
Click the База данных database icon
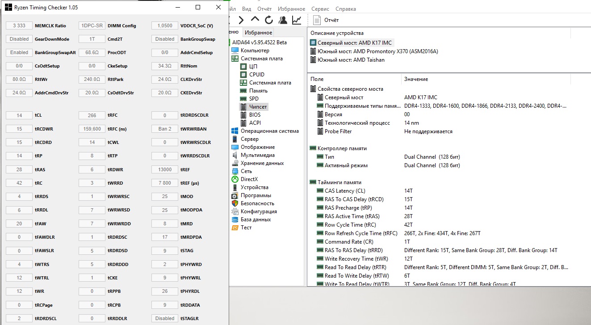click(235, 219)
